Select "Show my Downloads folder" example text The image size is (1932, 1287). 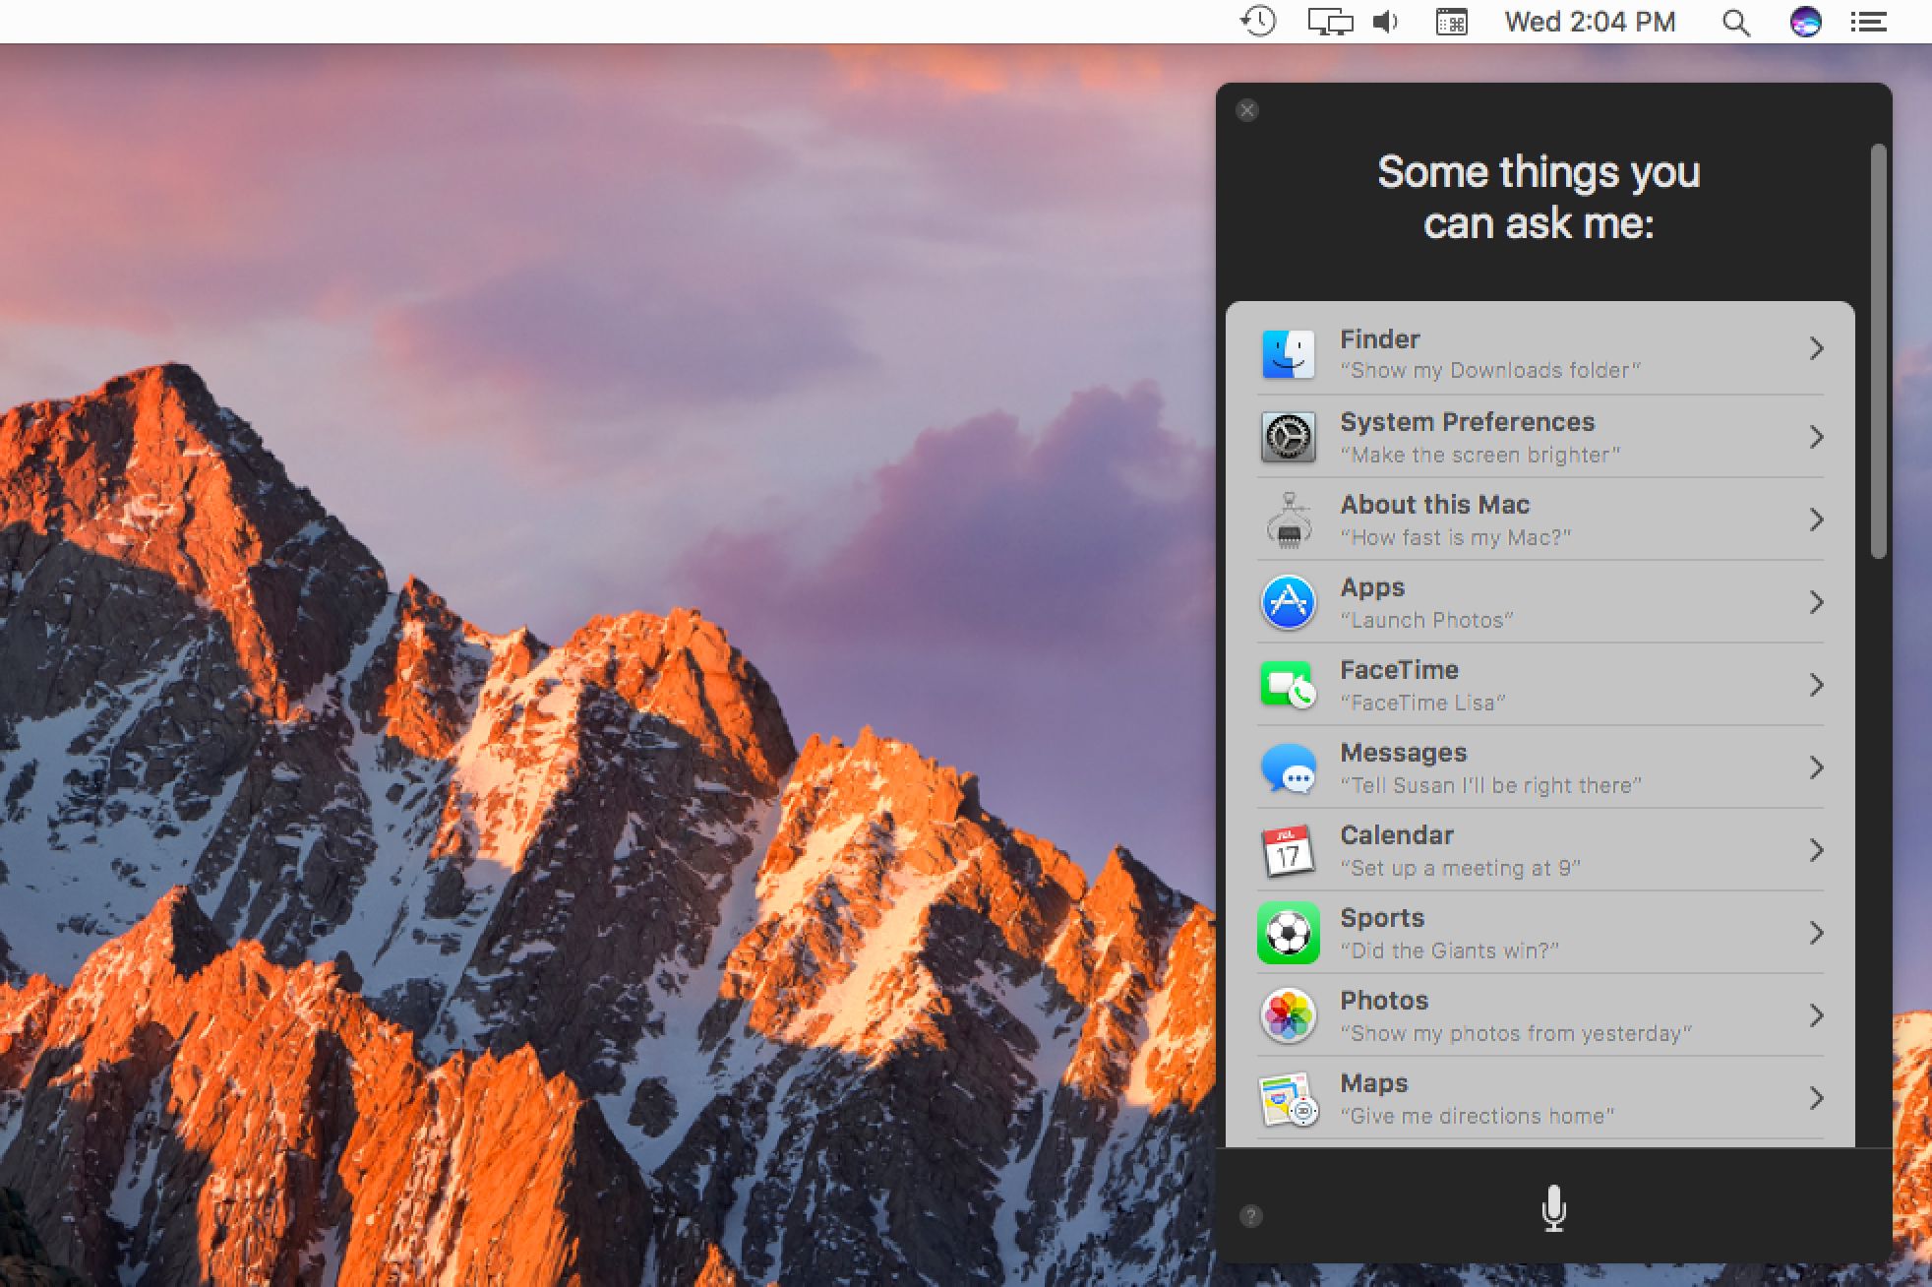tap(1490, 371)
